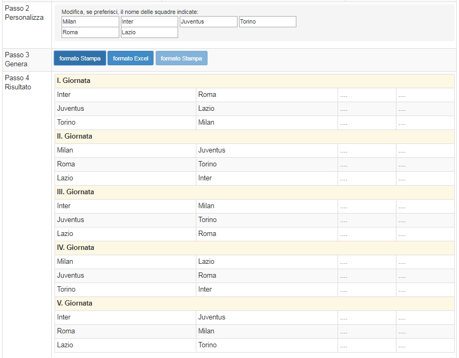Image resolution: width=459 pixels, height=358 pixels.
Task: Click Lazio in the Lazio–Torino match row
Action: [65, 345]
